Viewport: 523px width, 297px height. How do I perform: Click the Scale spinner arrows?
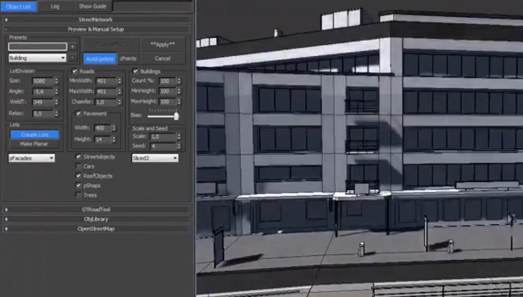(179, 137)
